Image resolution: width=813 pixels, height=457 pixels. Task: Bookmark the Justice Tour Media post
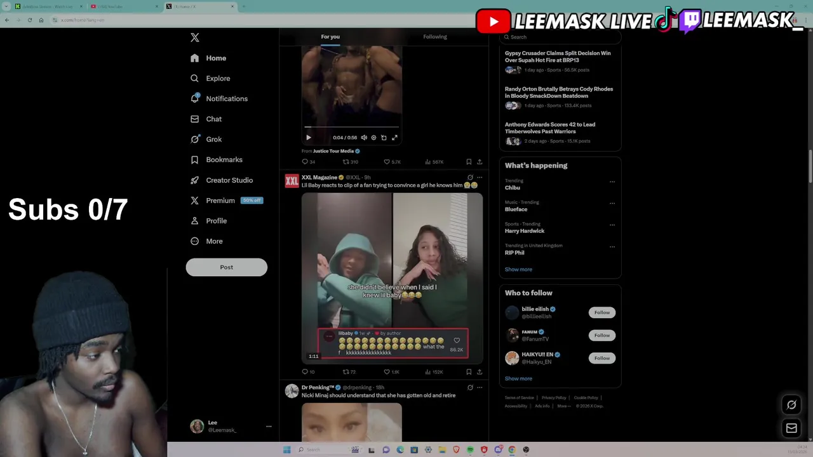(x=469, y=162)
